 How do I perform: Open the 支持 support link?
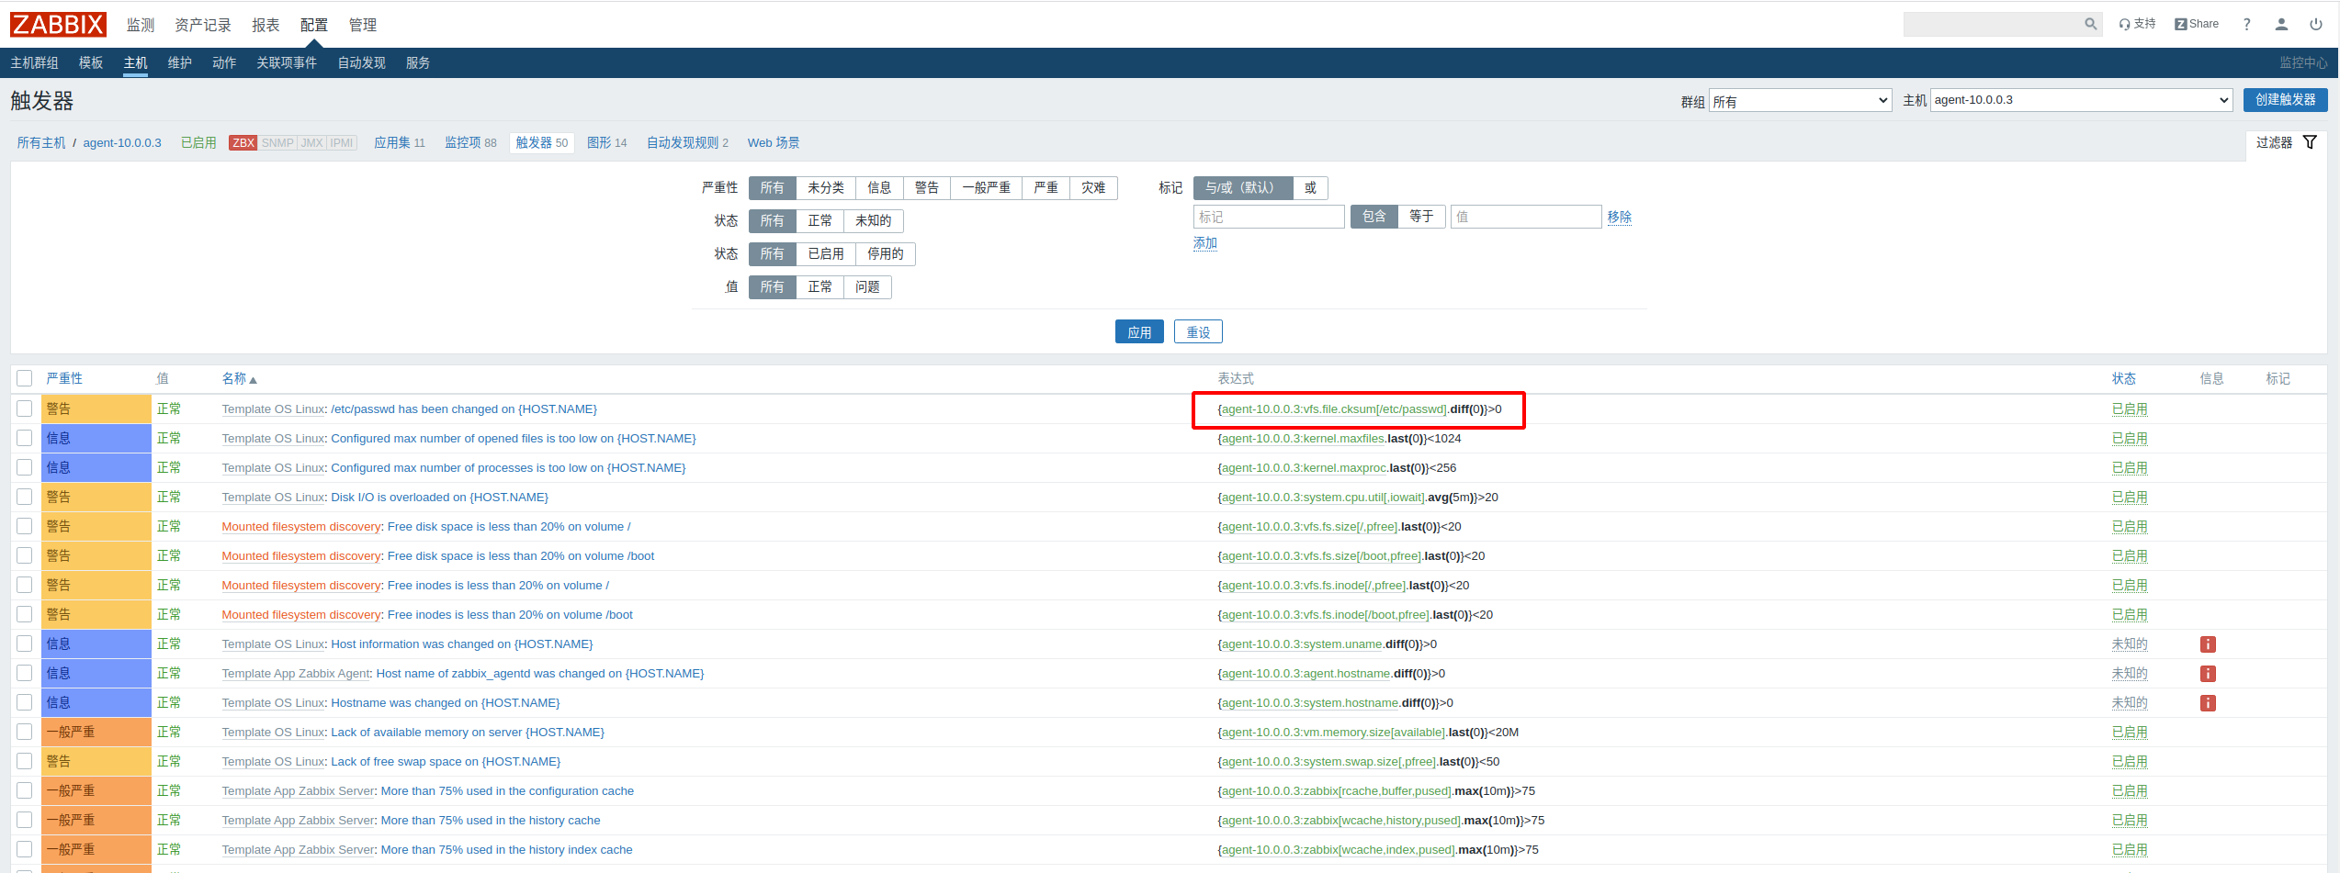coord(2137,24)
